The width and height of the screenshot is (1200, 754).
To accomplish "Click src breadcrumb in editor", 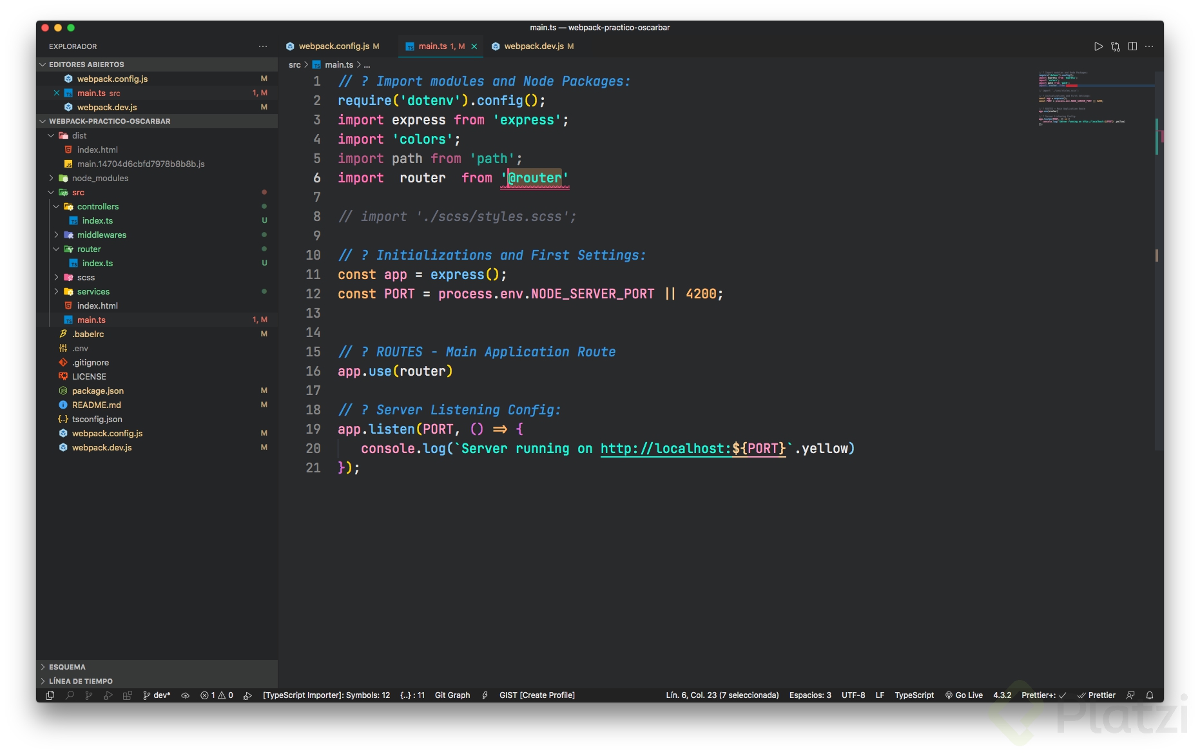I will click(x=295, y=64).
